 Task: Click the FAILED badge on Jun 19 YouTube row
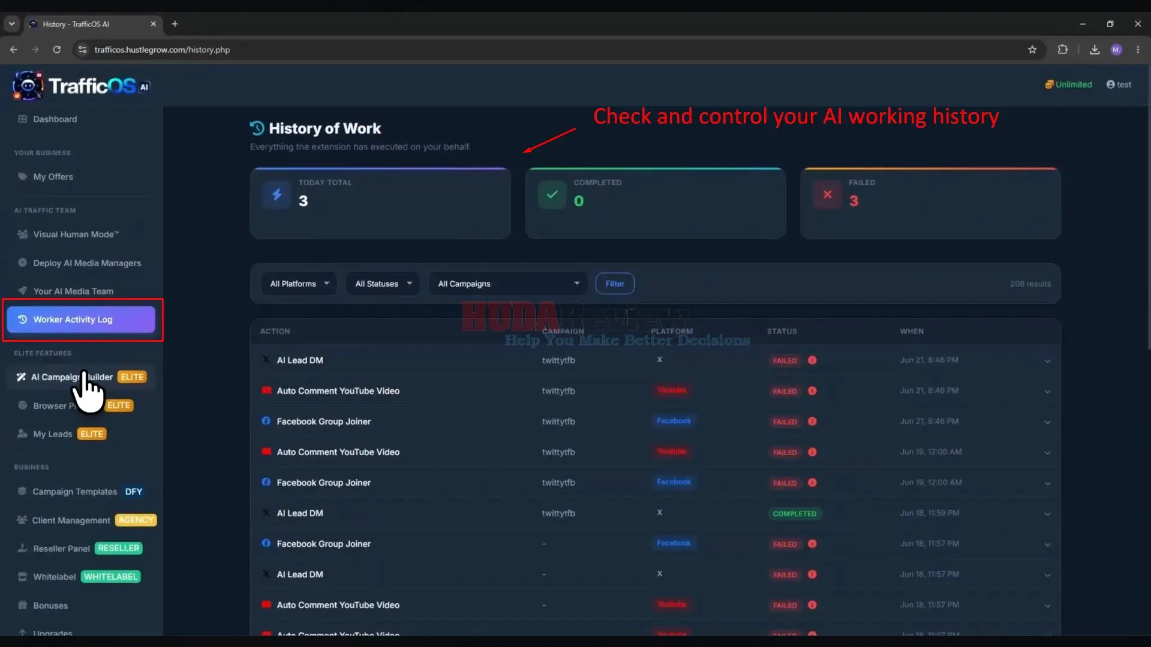click(785, 452)
